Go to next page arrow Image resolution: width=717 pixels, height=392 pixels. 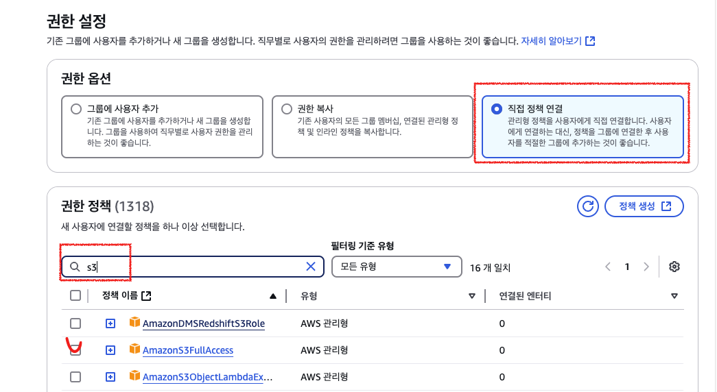pyautogui.click(x=646, y=267)
